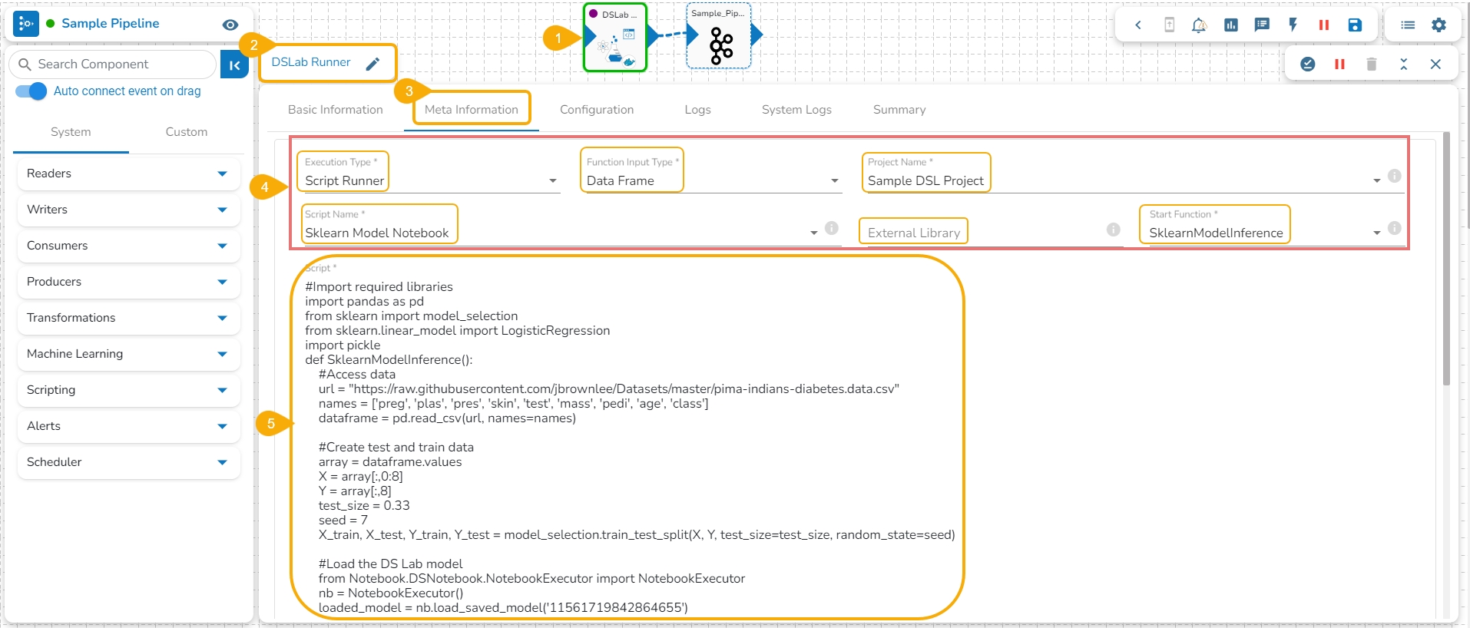This screenshot has width=1470, height=628.
Task: Expand the Transformations component group
Action: [128, 318]
